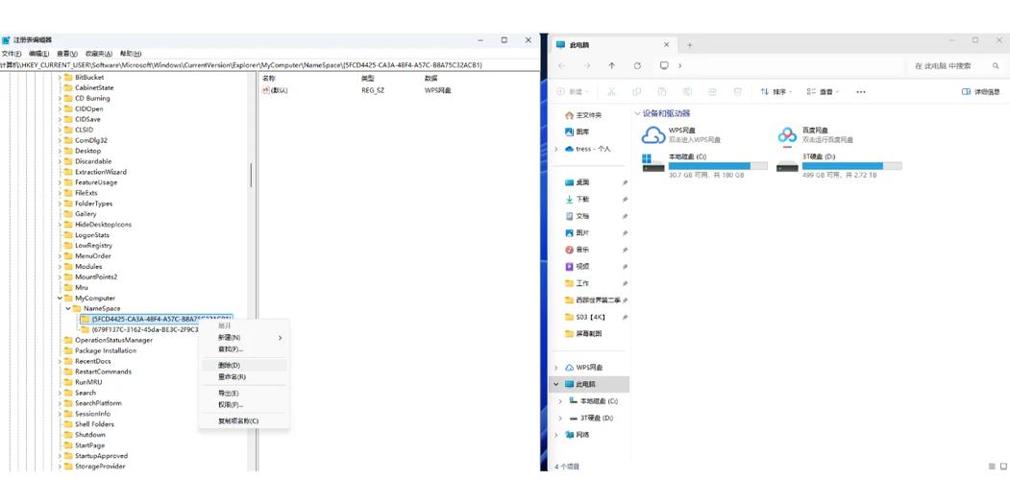
Task: Click the Registry Editor address path field
Action: (x=269, y=65)
